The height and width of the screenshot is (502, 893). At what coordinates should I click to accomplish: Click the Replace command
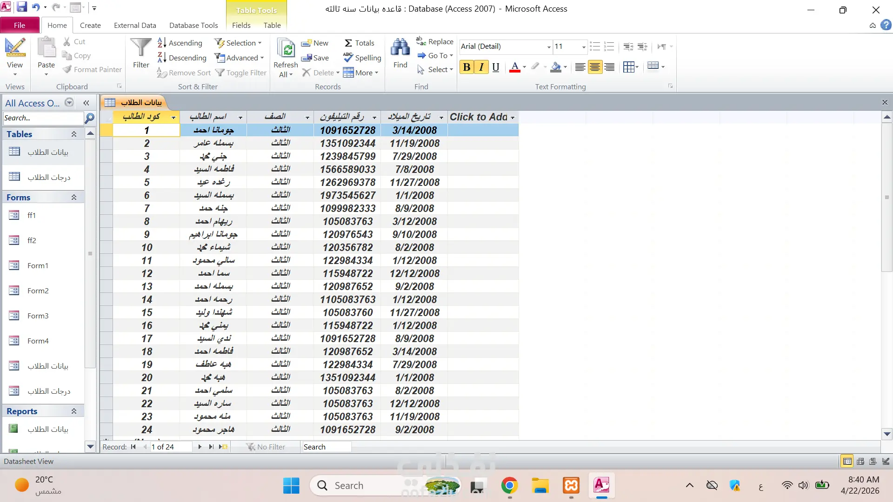(434, 41)
